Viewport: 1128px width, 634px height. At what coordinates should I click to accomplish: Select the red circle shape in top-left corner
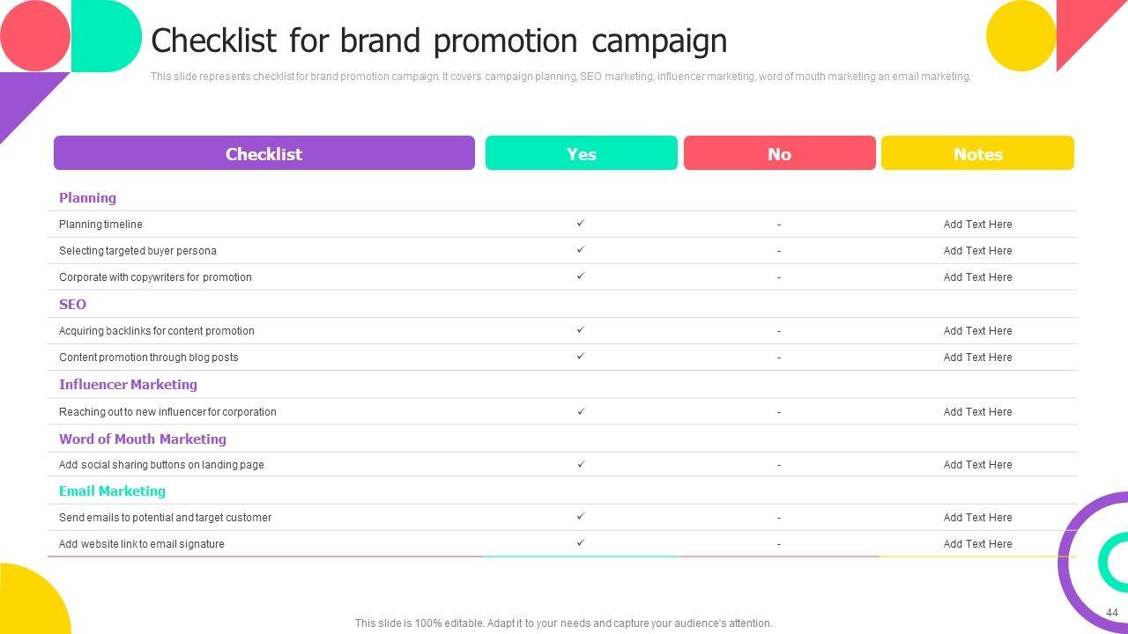point(33,35)
